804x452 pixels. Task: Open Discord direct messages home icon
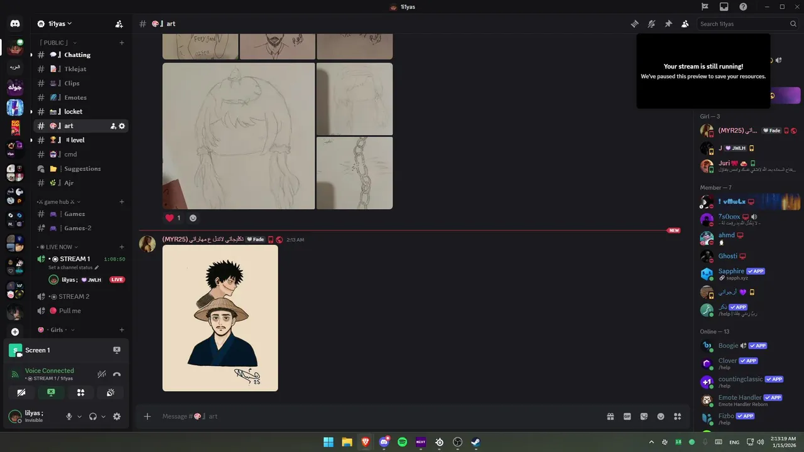15,24
